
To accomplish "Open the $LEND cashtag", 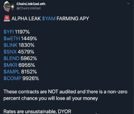I will pos(11,58).
